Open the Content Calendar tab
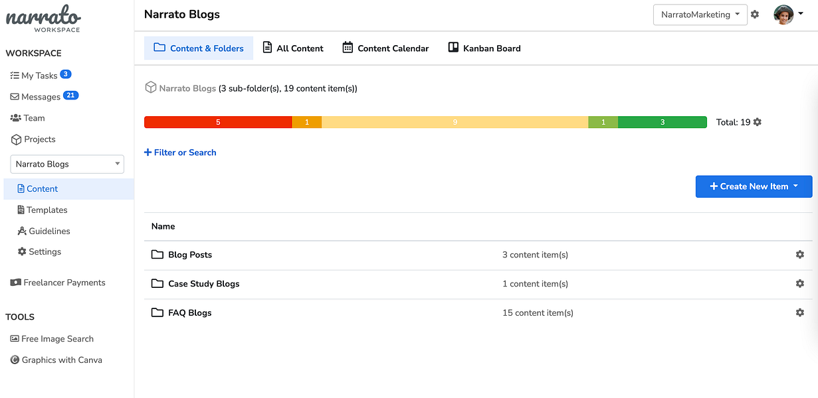 click(385, 48)
